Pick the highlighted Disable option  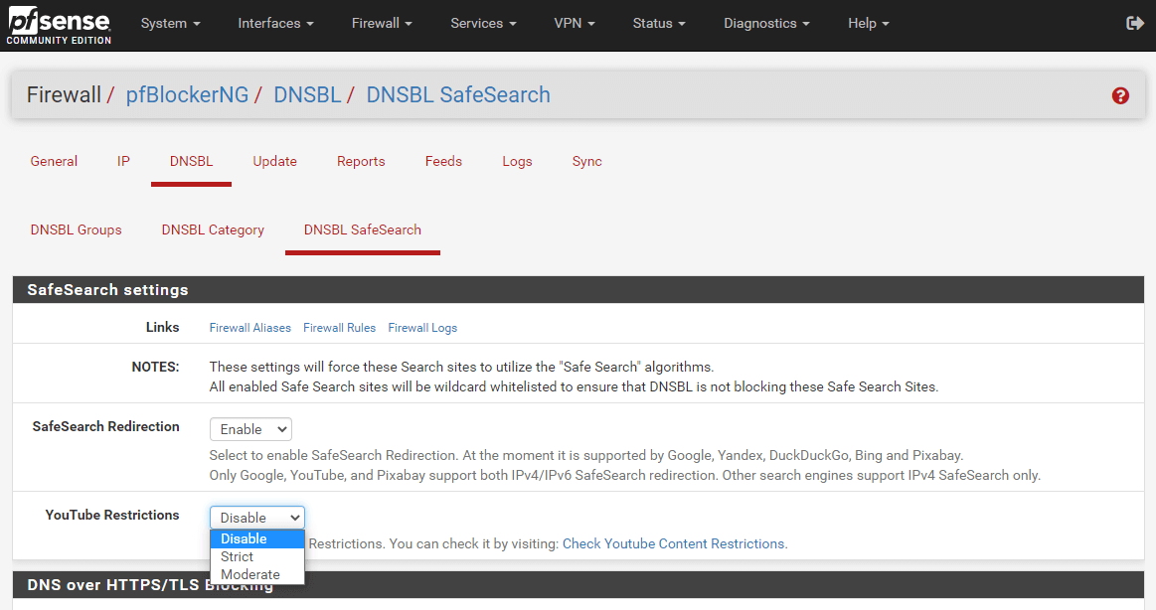tap(244, 538)
